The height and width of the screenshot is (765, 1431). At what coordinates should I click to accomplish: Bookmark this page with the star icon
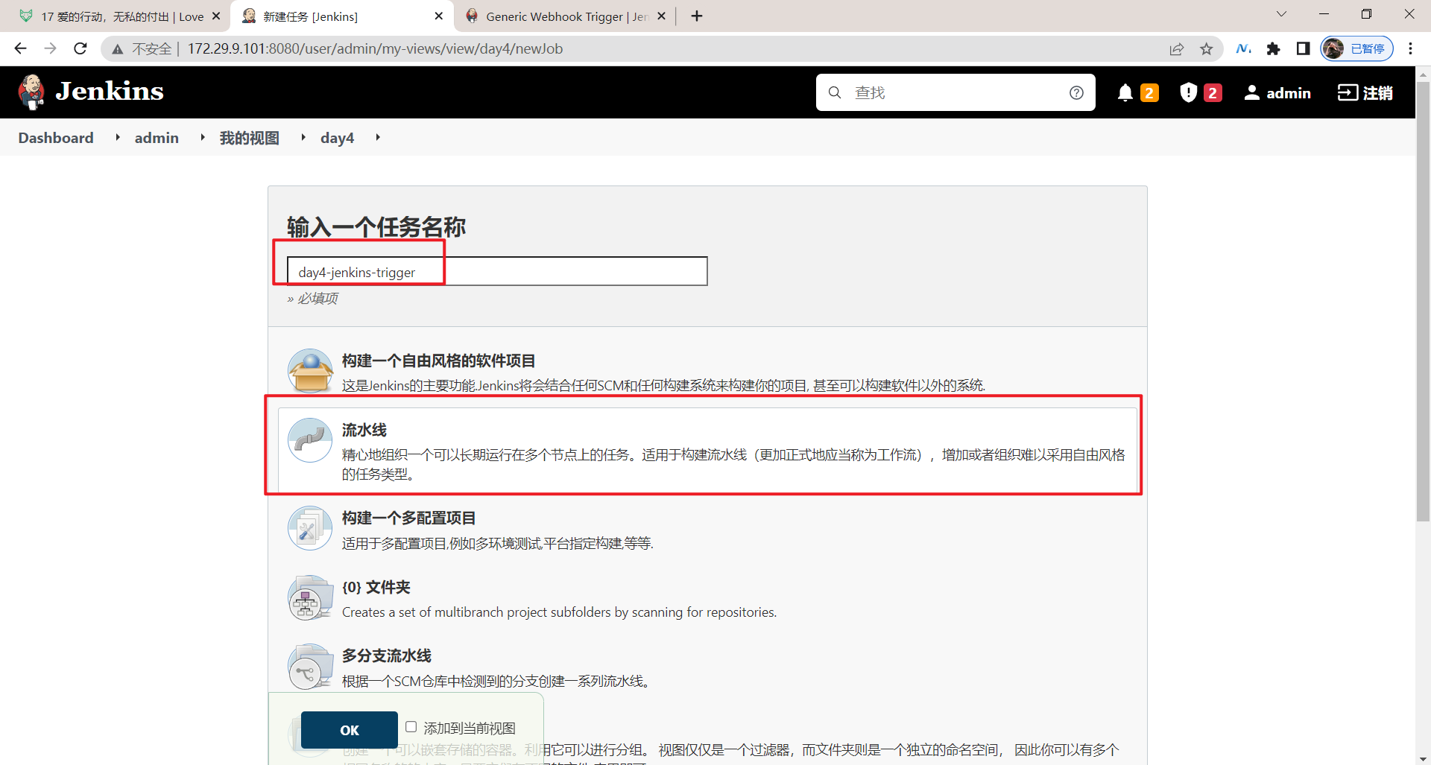coord(1207,49)
